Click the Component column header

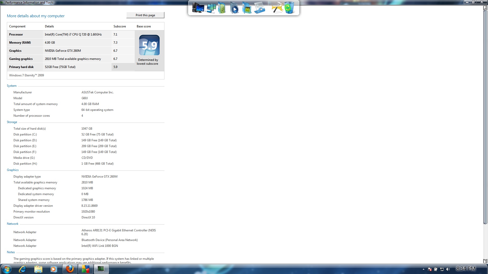[17, 26]
